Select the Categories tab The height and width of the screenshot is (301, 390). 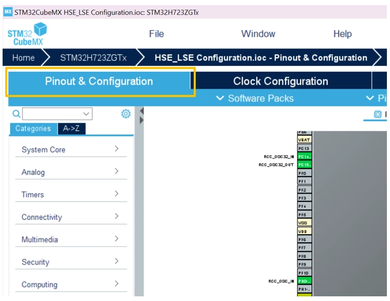click(33, 129)
